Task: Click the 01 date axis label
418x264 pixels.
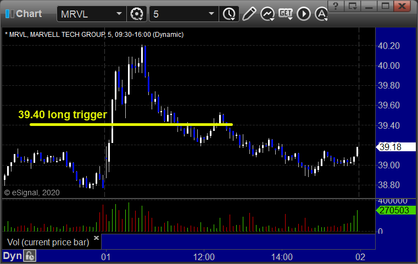Action: pos(106,257)
